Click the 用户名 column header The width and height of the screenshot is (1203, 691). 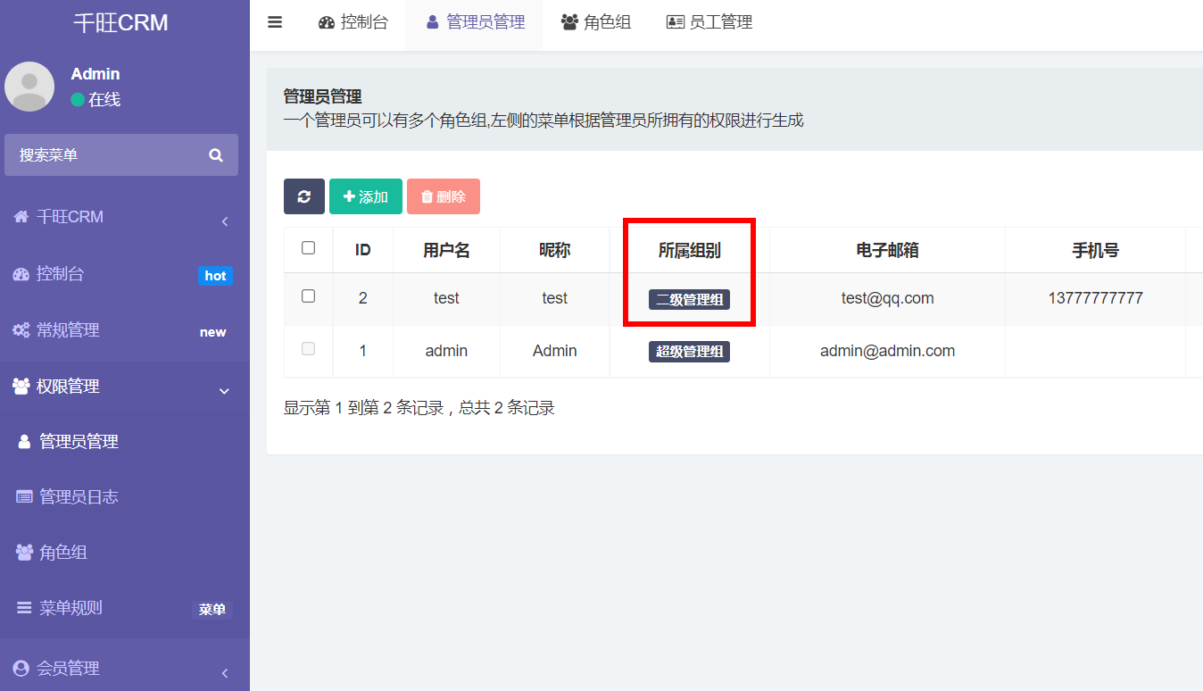pos(446,251)
